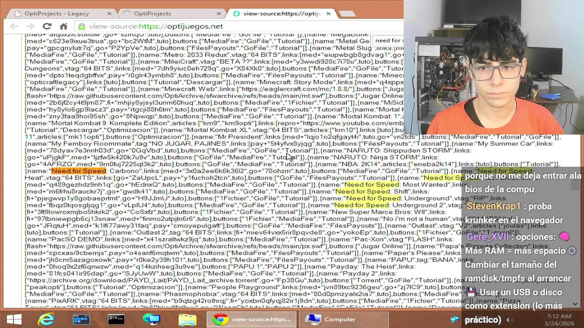Close the loading OptiProjects tab
Screen dimensions: 584x328
[219, 14]
